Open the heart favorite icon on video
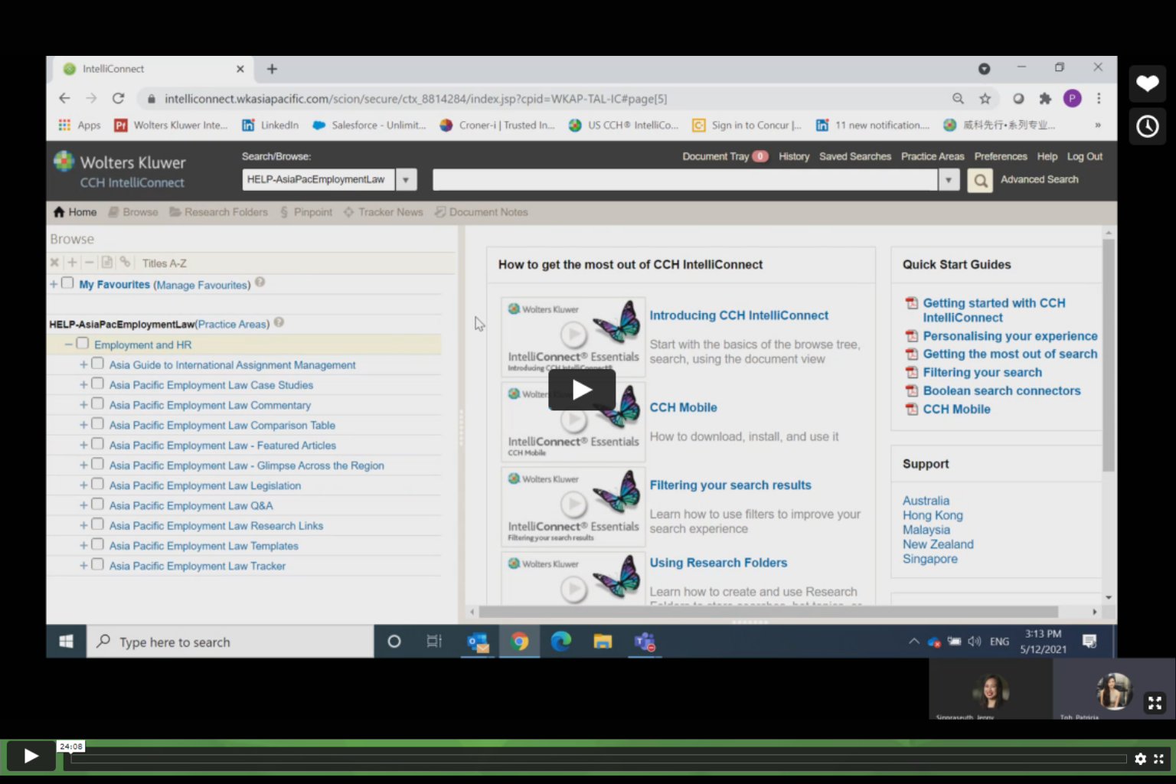The height and width of the screenshot is (784, 1176). [1147, 83]
